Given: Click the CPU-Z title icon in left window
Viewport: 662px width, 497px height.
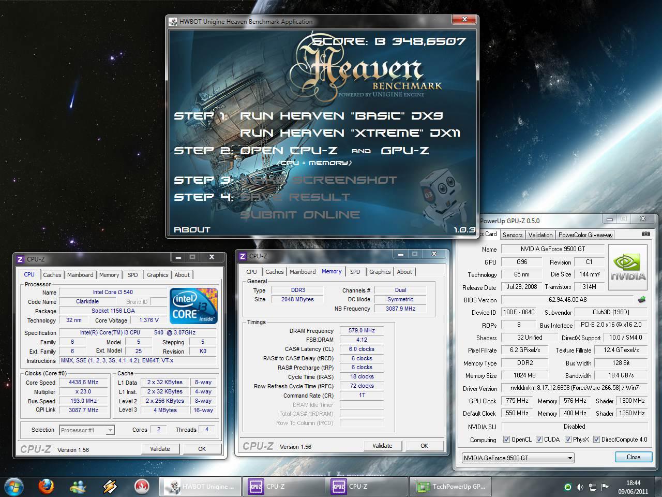Looking at the screenshot, I should click(20, 259).
